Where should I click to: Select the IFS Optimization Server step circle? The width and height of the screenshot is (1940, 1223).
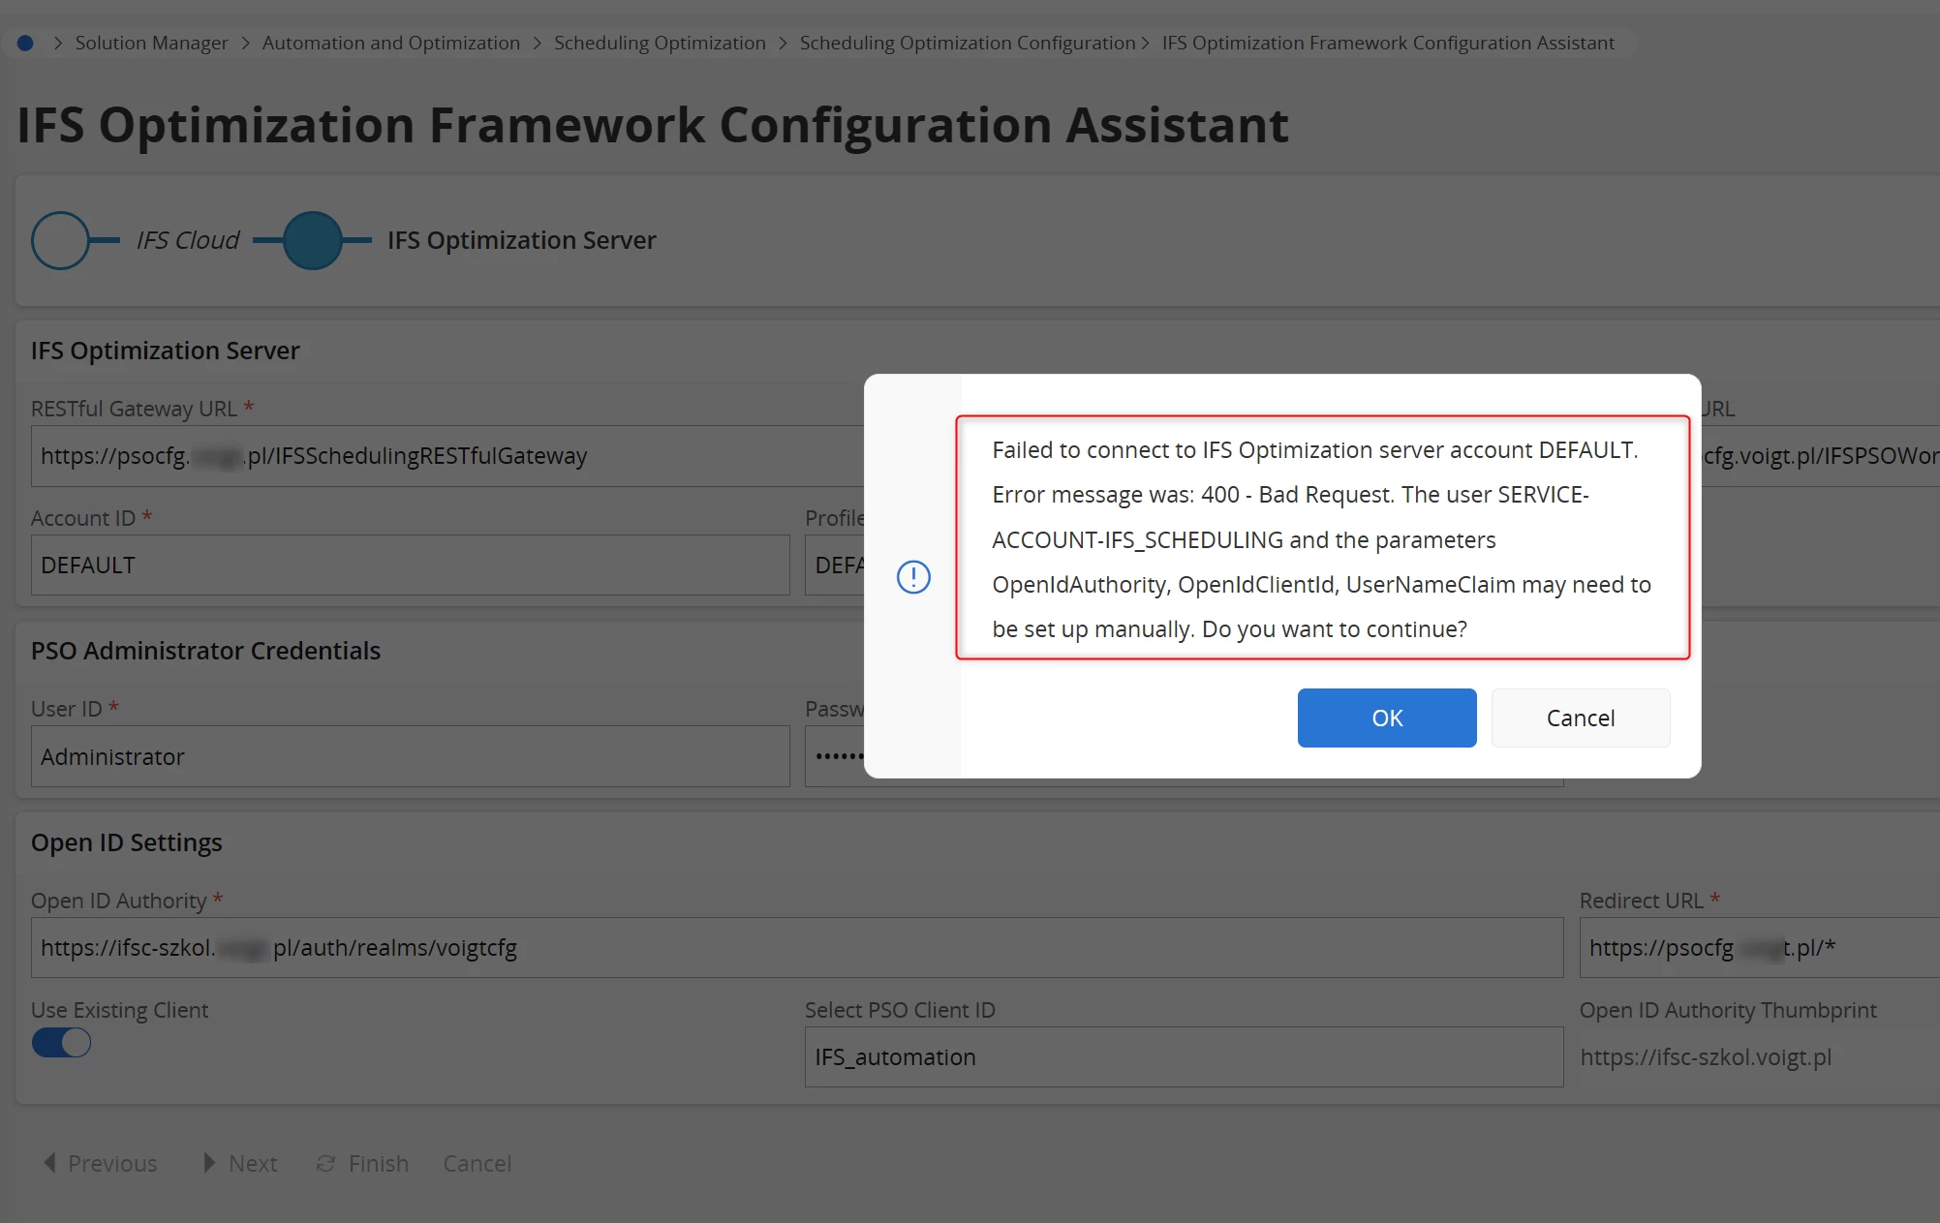312,240
